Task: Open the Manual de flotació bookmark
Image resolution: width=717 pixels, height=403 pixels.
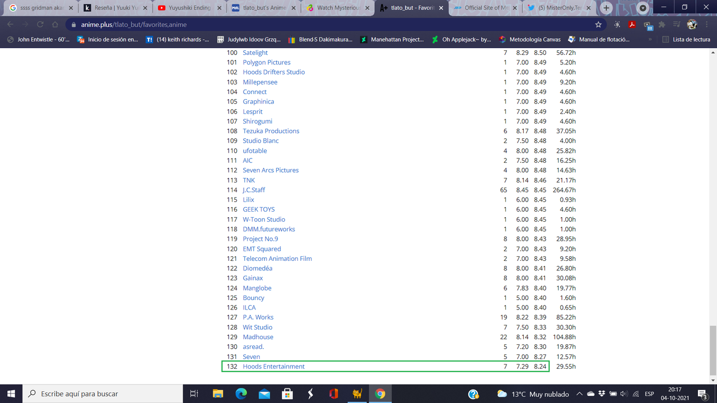Action: (599, 40)
